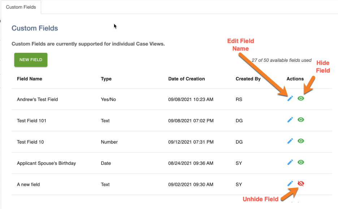338x209 pixels.
Task: Select the Field Name column header
Action: coord(30,79)
